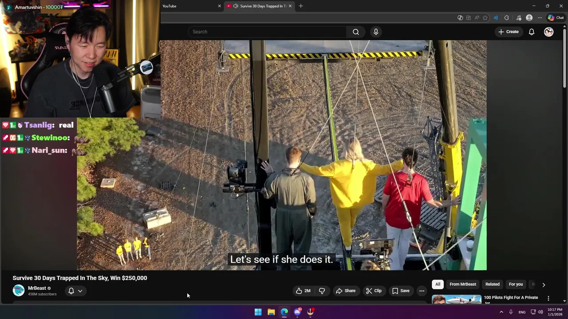Click the video player showing sky platform
The width and height of the screenshot is (568, 319).
point(282,155)
